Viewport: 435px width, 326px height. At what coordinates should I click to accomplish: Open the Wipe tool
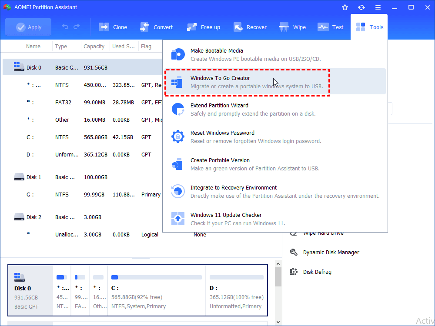(292, 27)
